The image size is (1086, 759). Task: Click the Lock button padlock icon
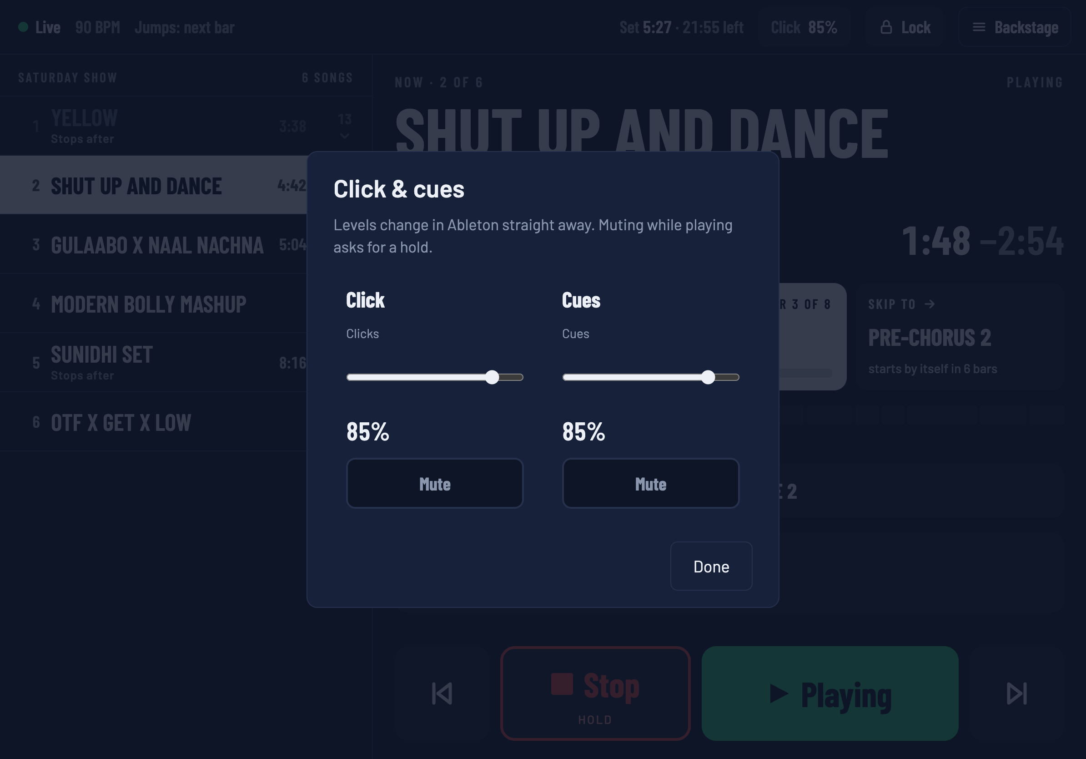point(886,27)
